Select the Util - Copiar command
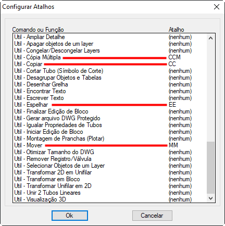 tap(110, 64)
